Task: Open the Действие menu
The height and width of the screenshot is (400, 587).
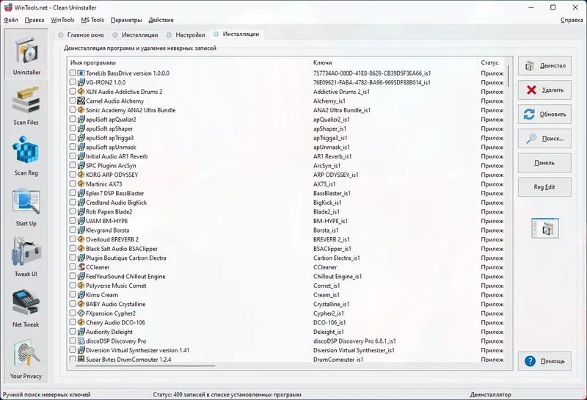Action: click(161, 20)
